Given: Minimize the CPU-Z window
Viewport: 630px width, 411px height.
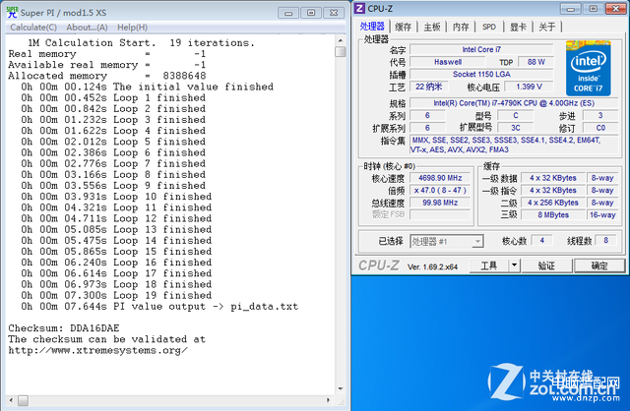Looking at the screenshot, I should tap(571, 9).
